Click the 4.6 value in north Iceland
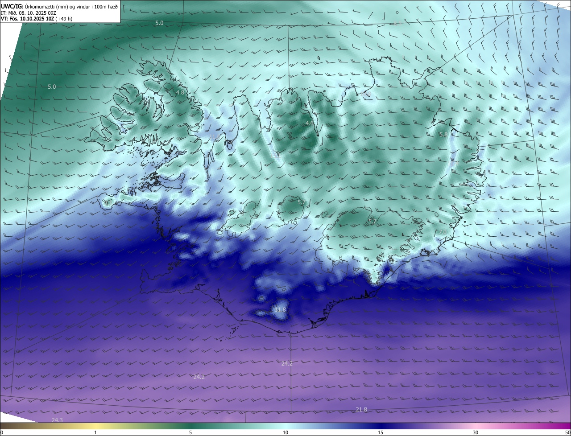571x436 pixels. pyautogui.click(x=309, y=123)
